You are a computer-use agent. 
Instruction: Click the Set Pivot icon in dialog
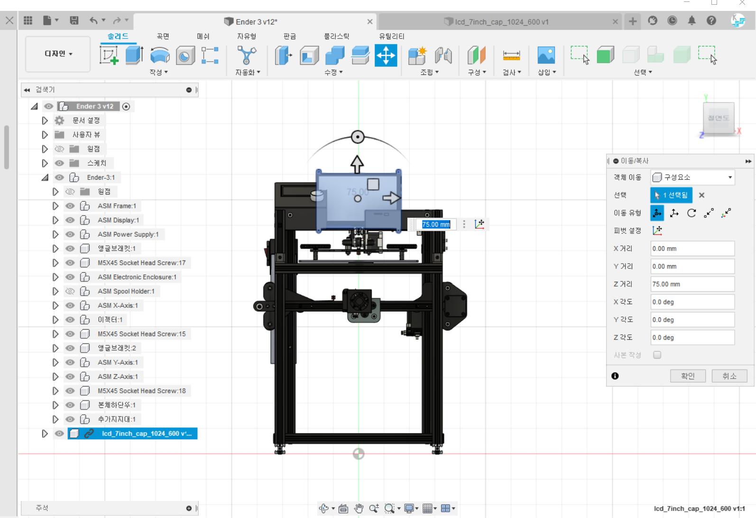(657, 231)
